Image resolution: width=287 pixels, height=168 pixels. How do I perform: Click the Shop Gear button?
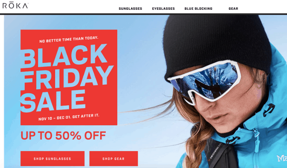(x=113, y=159)
